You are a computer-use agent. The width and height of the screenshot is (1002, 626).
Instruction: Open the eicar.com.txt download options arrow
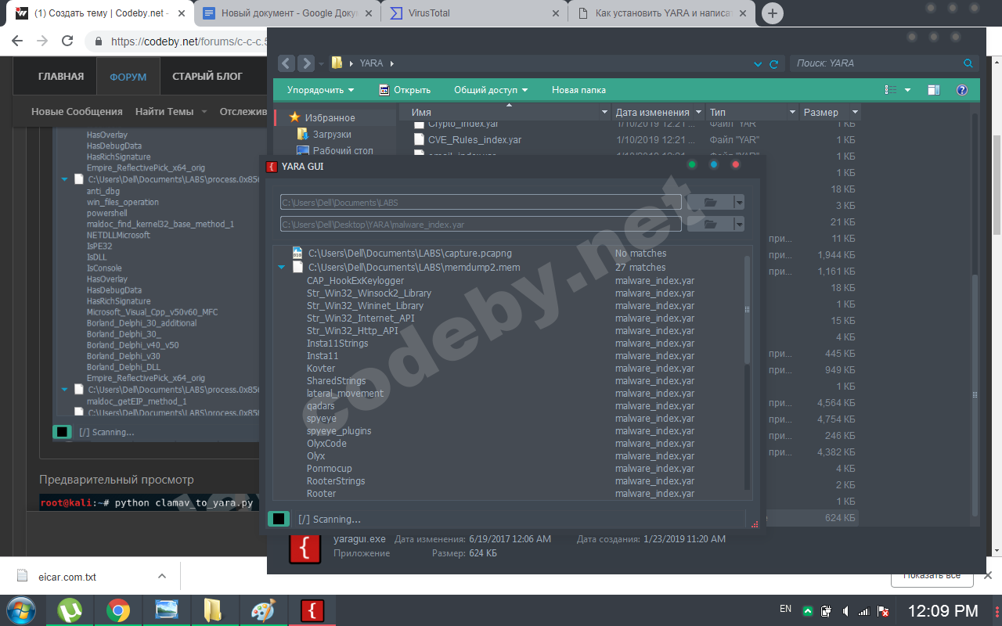(x=162, y=576)
